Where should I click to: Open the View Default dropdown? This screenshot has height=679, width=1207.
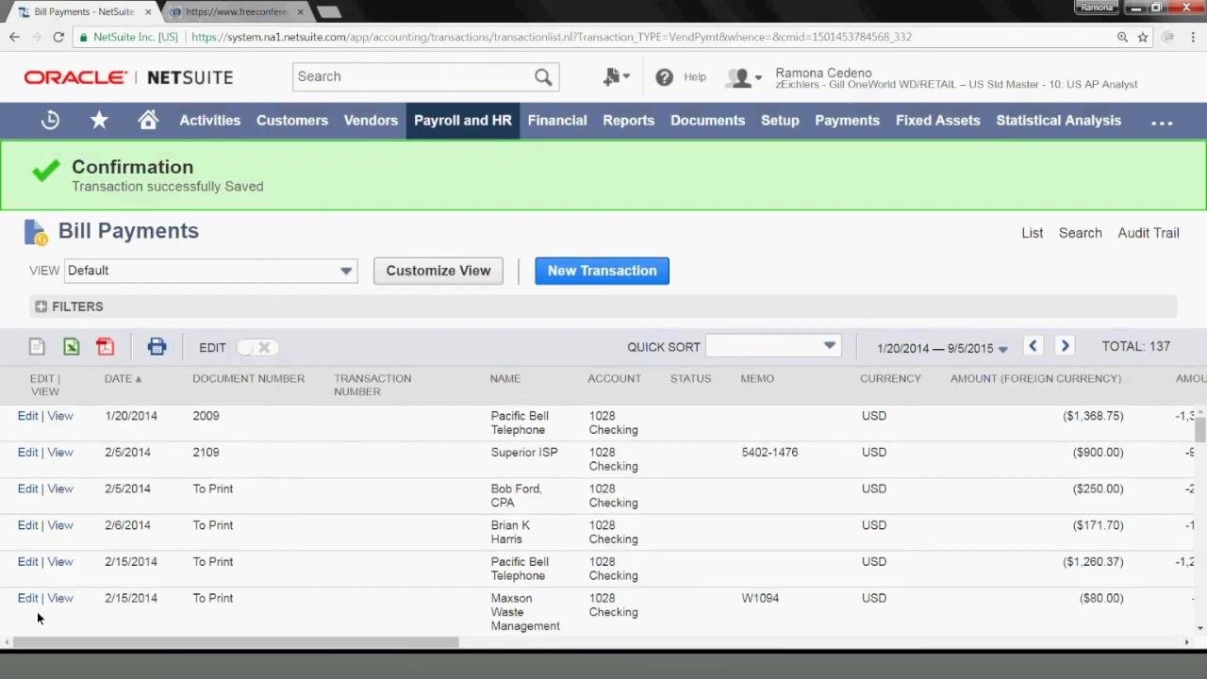coord(210,271)
